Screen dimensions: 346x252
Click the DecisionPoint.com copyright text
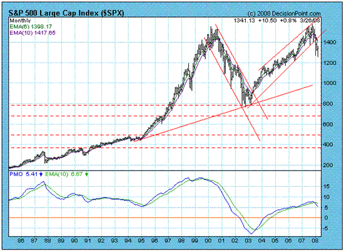point(284,14)
